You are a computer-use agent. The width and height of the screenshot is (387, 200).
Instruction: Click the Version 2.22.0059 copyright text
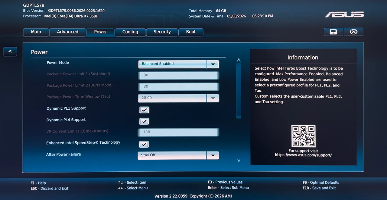tap(193, 196)
